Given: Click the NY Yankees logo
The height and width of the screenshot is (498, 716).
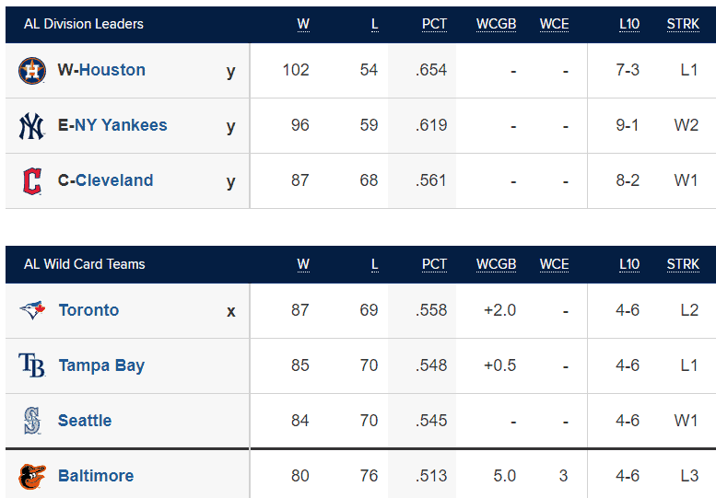Looking at the screenshot, I should pos(31,126).
